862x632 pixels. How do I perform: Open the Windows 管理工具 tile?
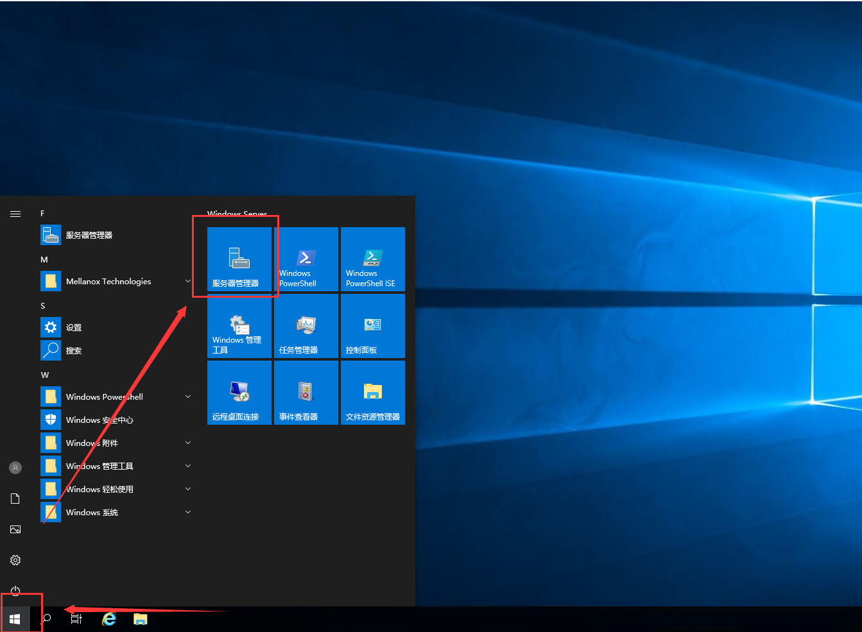tap(239, 325)
